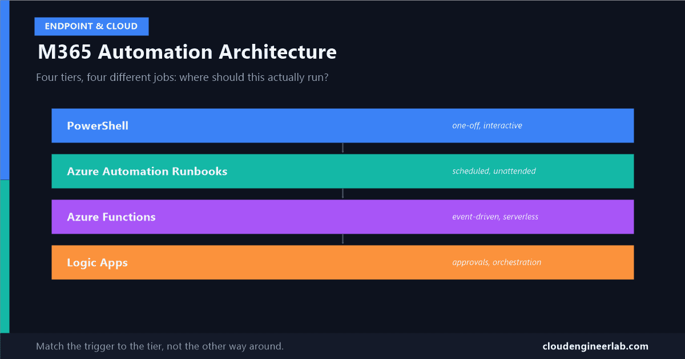Select the Logic Apps tier bar
The width and height of the screenshot is (685, 359).
click(x=342, y=262)
